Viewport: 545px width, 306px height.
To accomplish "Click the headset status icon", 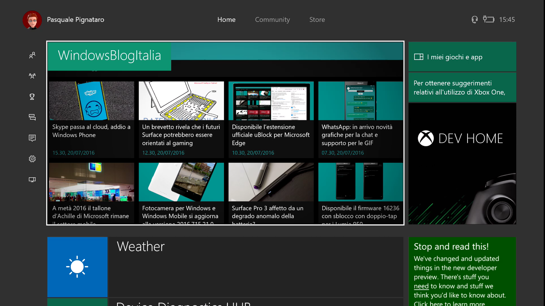I will pos(474,20).
